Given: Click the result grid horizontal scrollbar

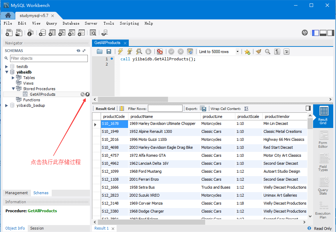Looking at the screenshot, I should click(x=199, y=222).
